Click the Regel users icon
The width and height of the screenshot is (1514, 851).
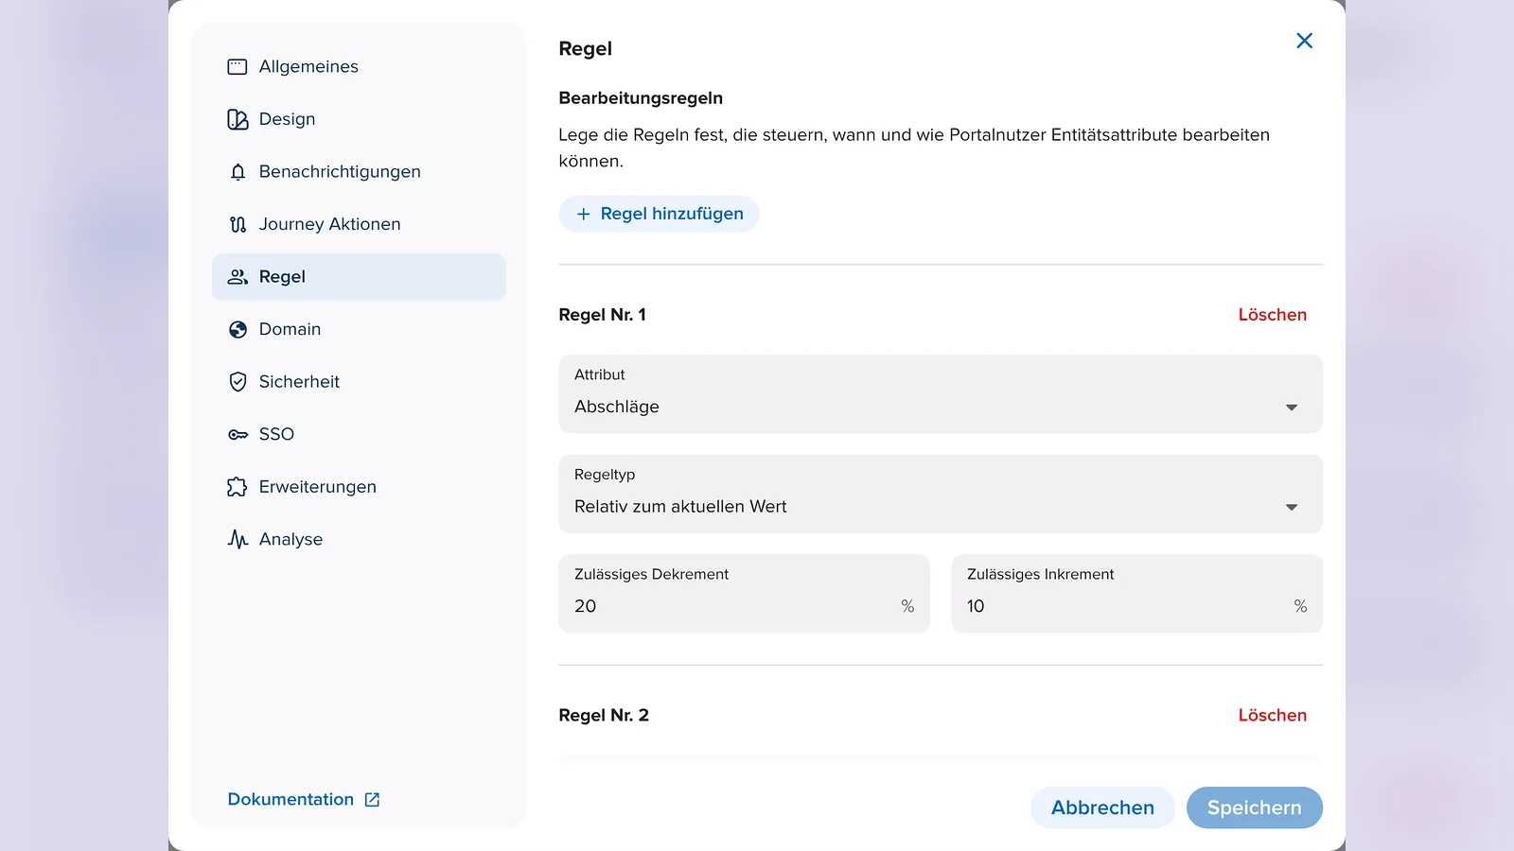[238, 277]
